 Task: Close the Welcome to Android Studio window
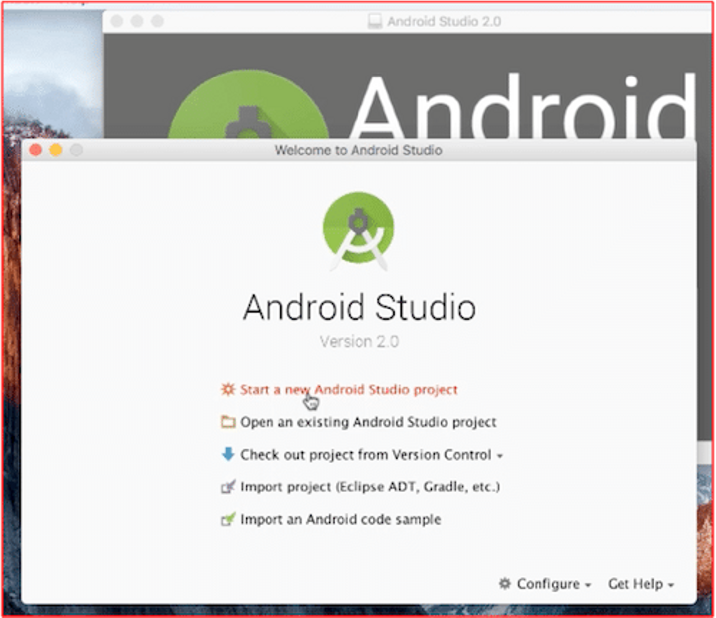[36, 150]
